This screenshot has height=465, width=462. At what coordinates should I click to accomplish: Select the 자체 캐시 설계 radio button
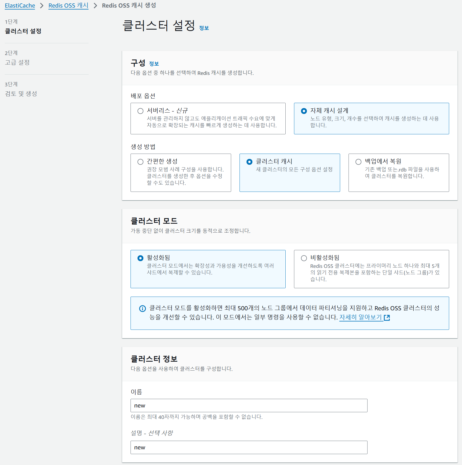coord(304,111)
